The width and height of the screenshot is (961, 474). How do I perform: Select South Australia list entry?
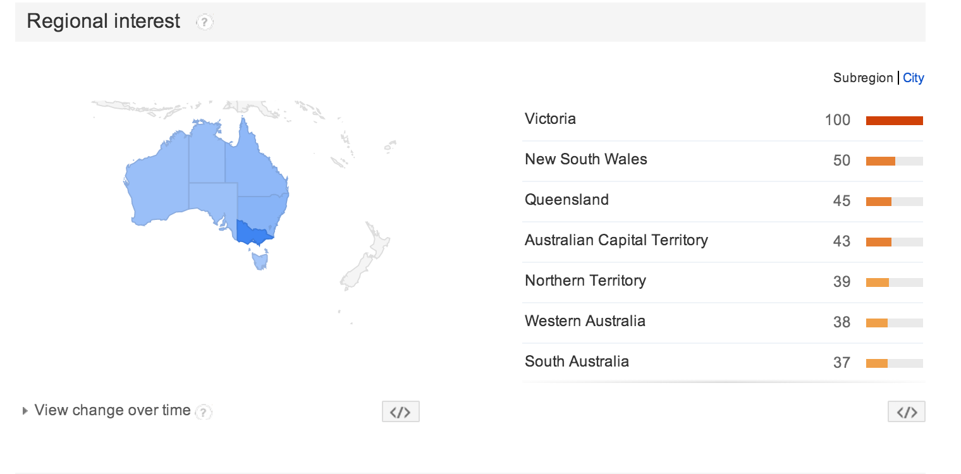click(577, 362)
